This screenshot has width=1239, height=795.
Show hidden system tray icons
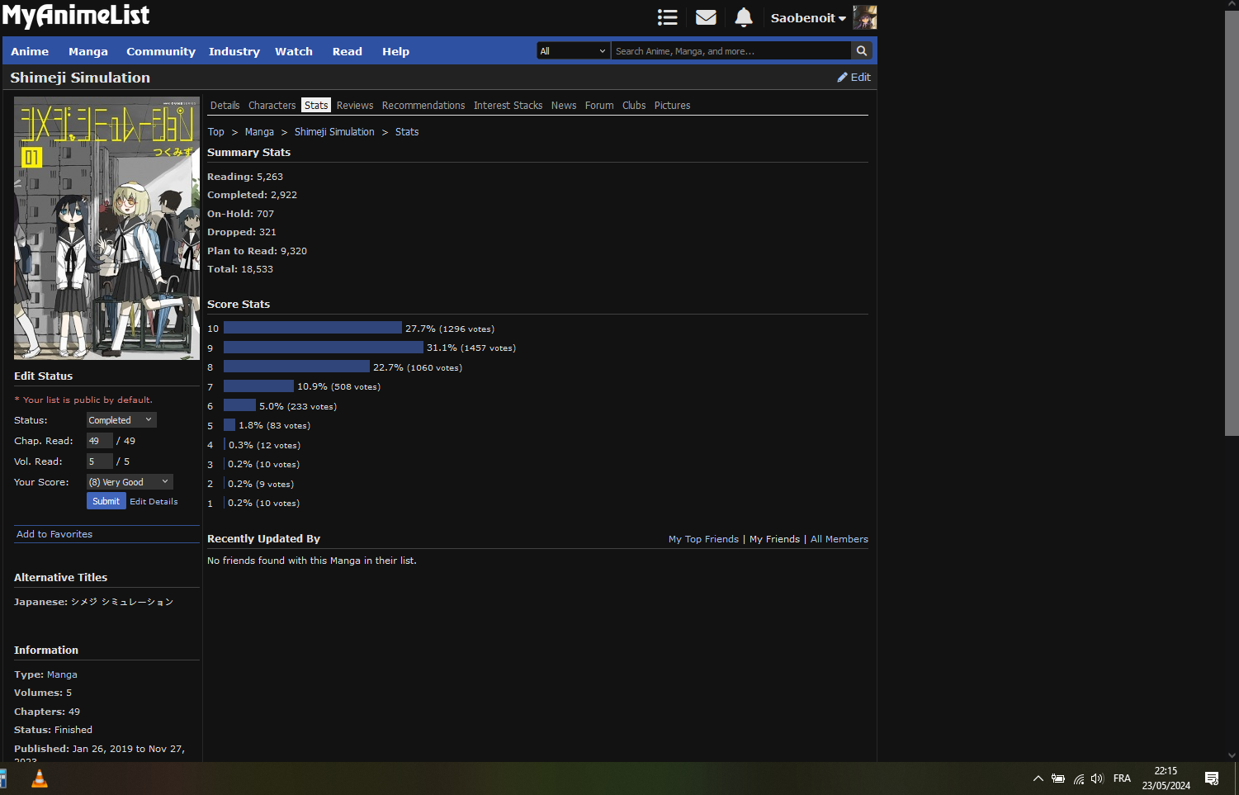click(x=1038, y=778)
